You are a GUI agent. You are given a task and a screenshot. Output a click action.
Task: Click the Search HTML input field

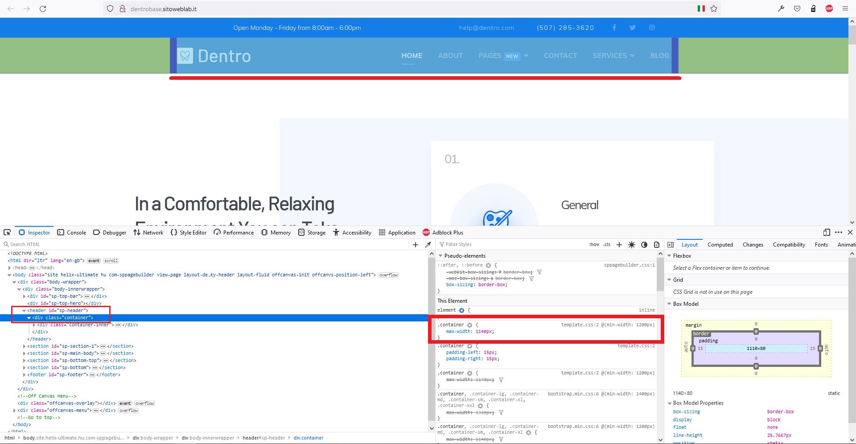point(205,245)
